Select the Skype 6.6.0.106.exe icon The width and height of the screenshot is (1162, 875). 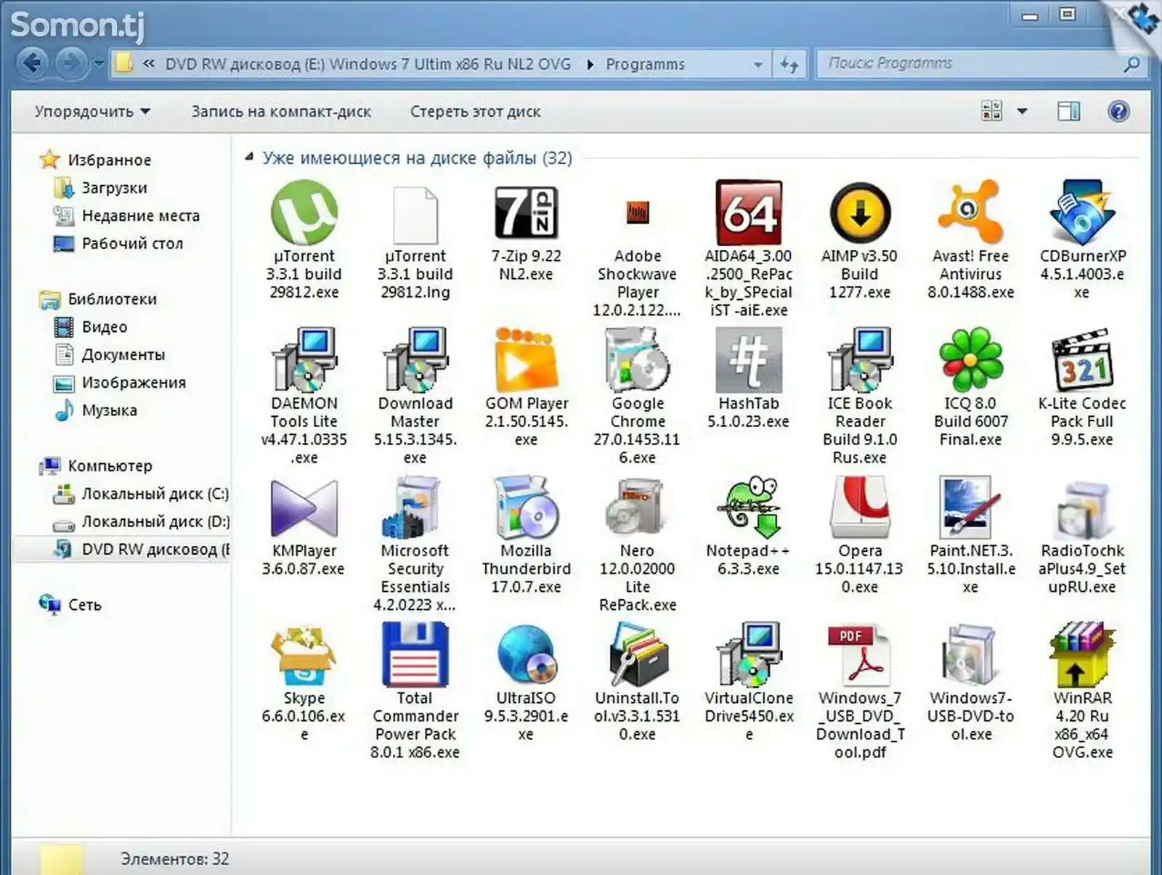tap(304, 654)
